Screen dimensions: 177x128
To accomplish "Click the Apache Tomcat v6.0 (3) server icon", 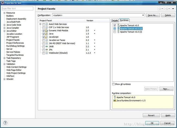I will (118, 32).
